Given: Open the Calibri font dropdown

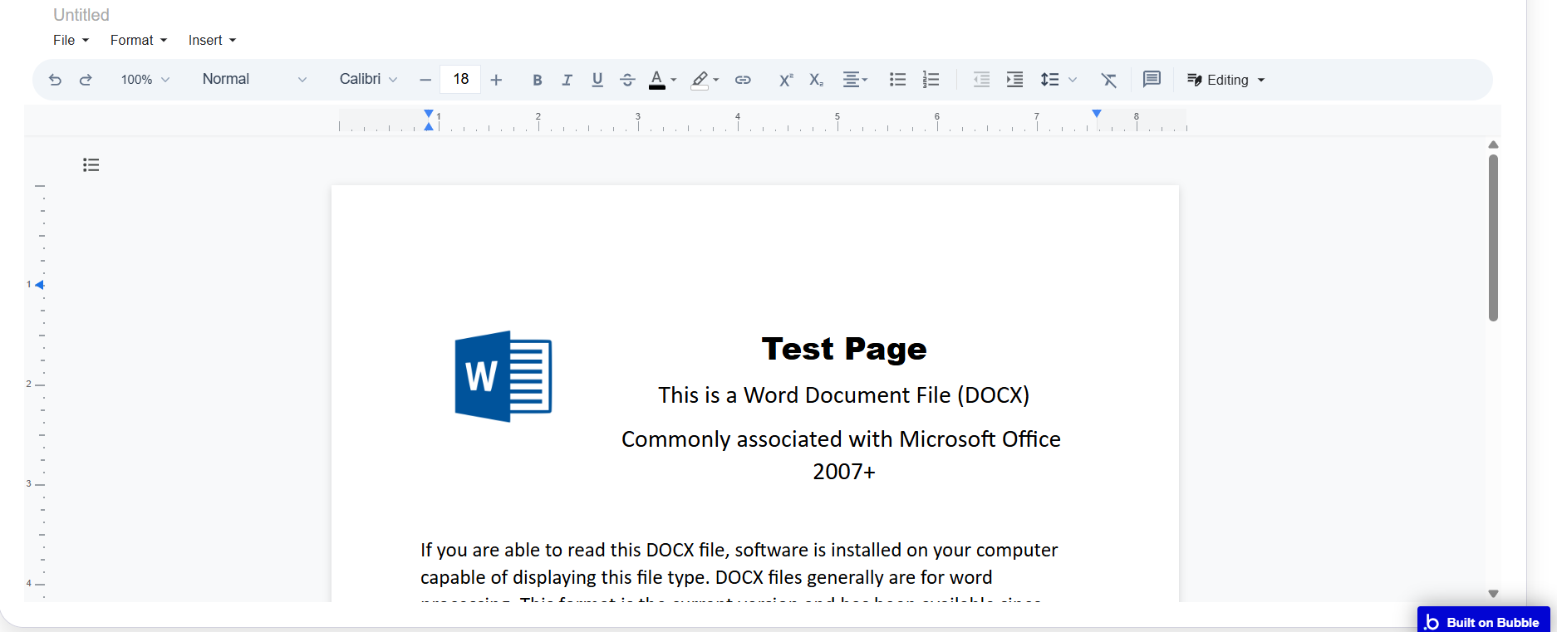Looking at the screenshot, I should pos(368,80).
